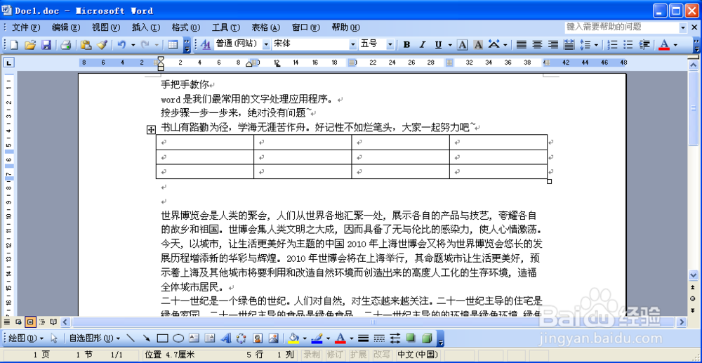Select the Rectangle drawing tool
The image size is (702, 363).
[x=163, y=338]
